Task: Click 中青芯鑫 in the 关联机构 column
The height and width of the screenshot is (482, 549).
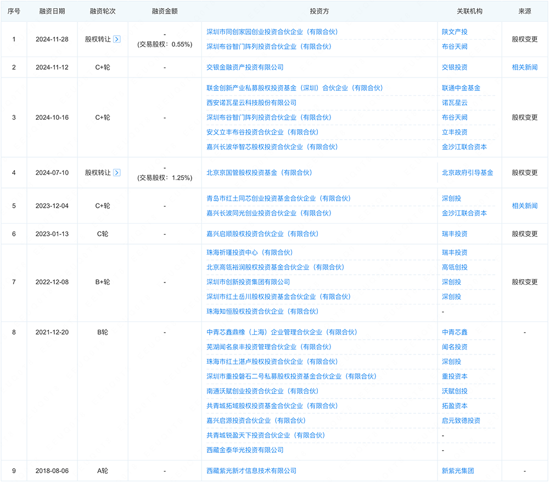Action: 455,333
